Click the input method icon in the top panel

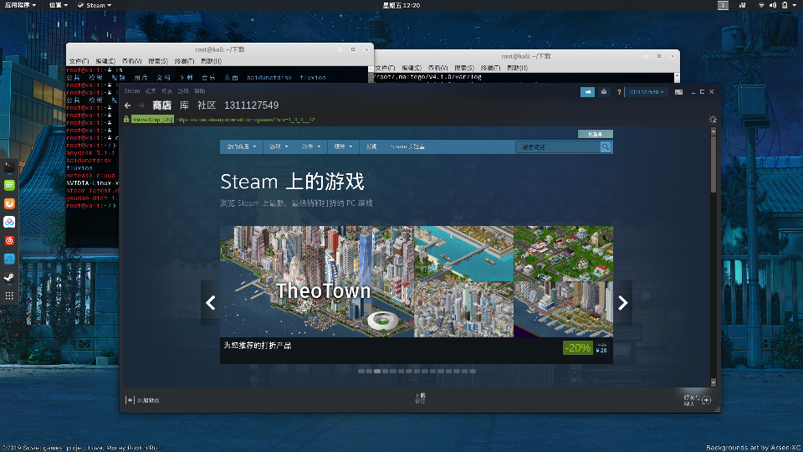pos(743,5)
